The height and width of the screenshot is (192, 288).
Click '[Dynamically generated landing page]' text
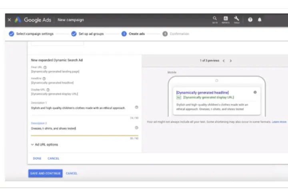(x=55, y=72)
